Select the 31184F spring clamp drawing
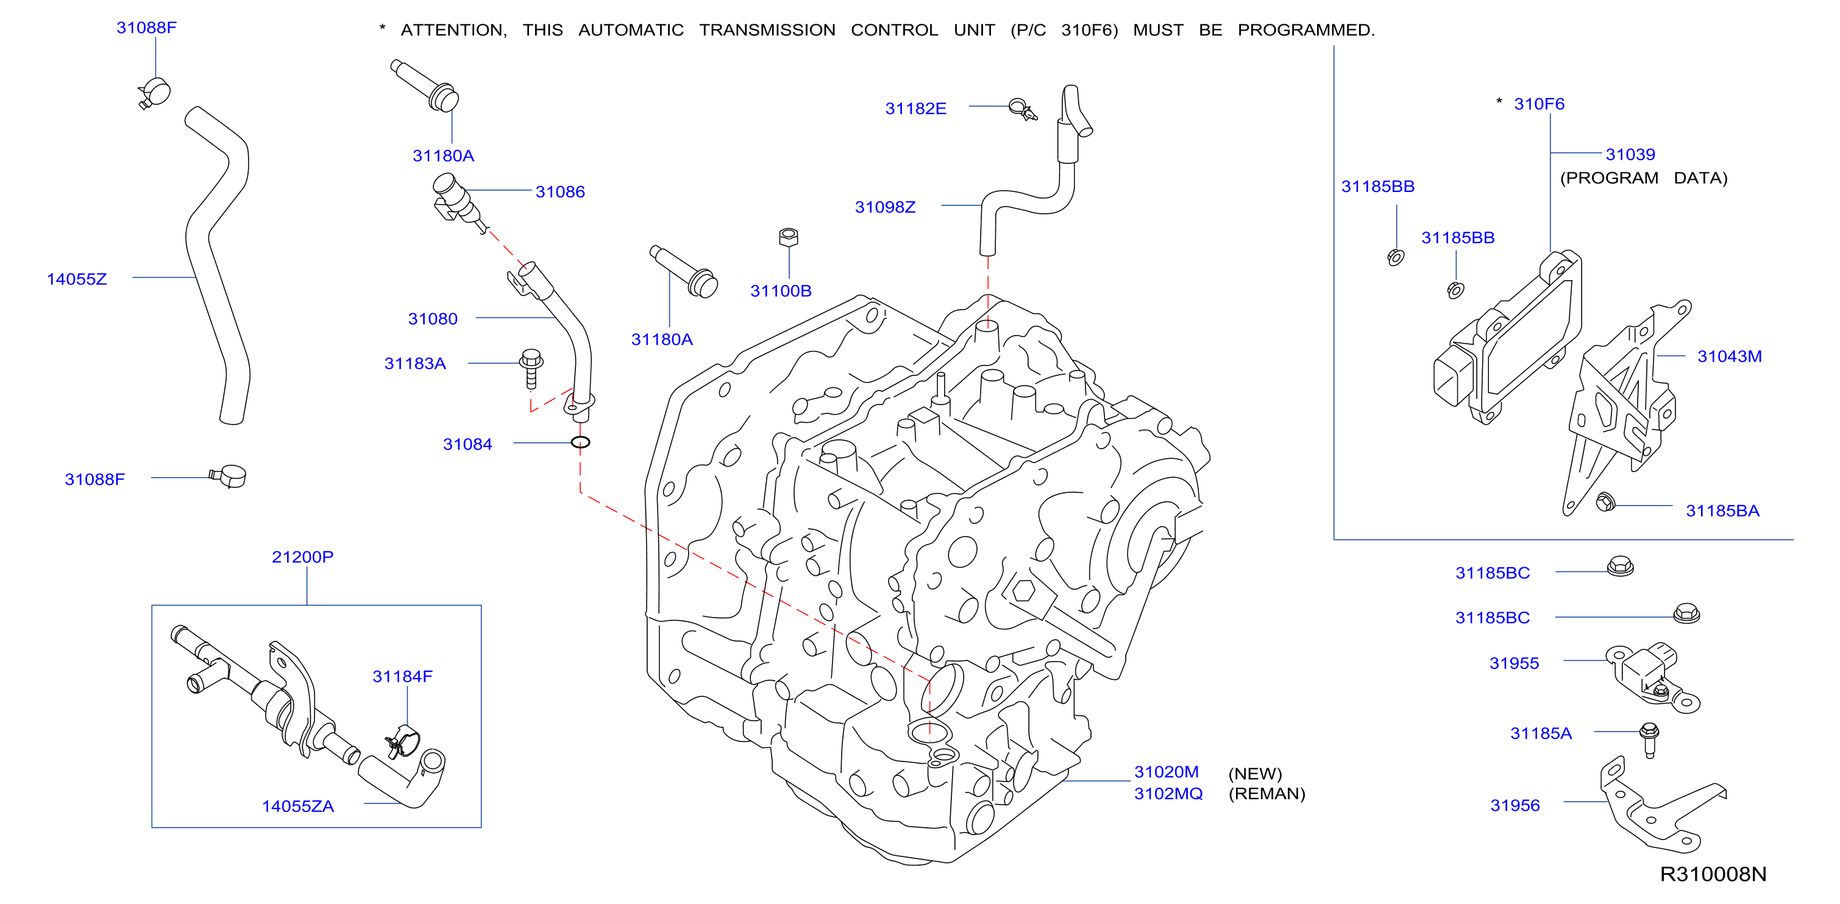Viewport: 1840px width, 904px height. coord(402,742)
